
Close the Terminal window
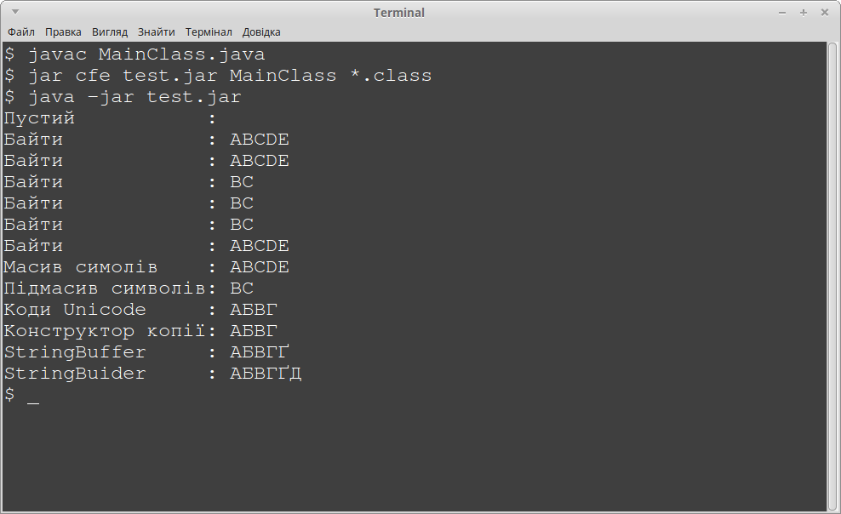tap(824, 13)
